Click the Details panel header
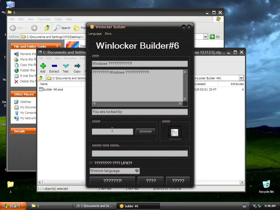 pos(24,131)
